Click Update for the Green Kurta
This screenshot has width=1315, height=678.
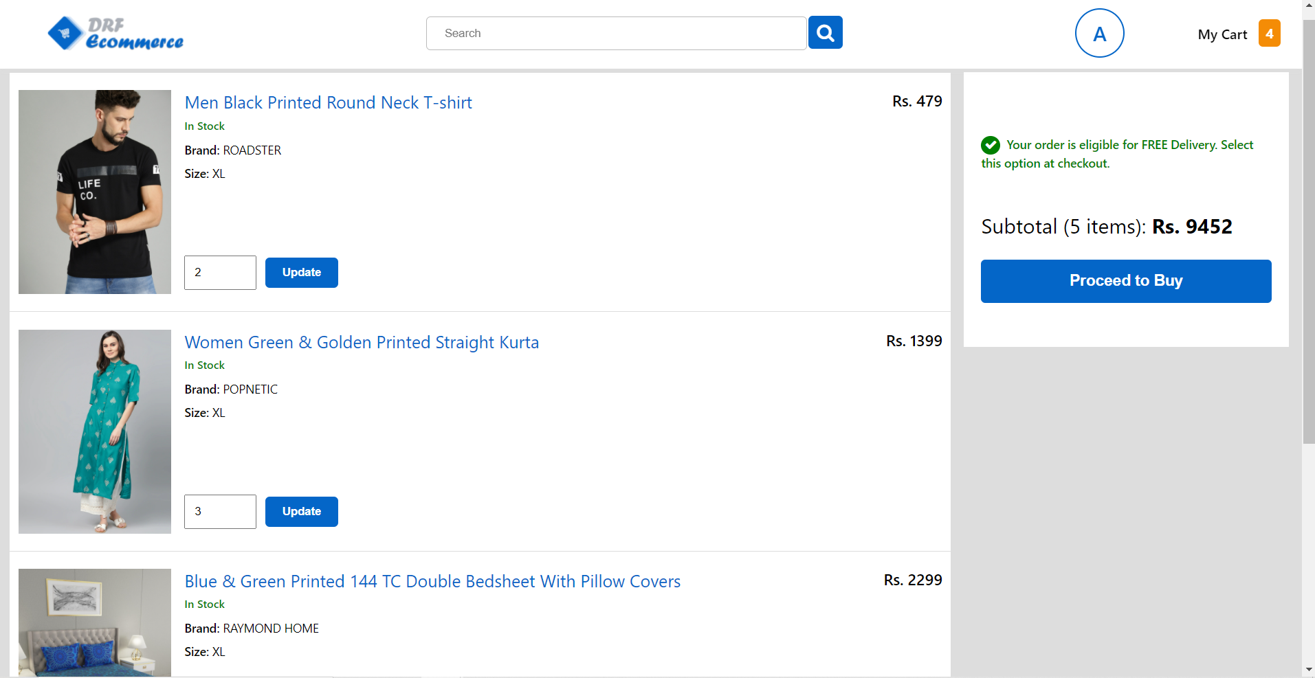[x=301, y=511]
